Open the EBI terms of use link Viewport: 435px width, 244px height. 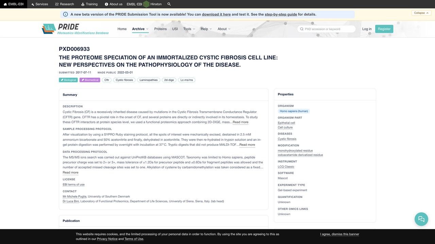click(x=73, y=185)
